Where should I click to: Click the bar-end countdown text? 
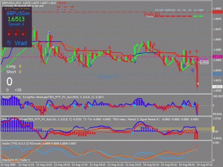coord(23,6)
